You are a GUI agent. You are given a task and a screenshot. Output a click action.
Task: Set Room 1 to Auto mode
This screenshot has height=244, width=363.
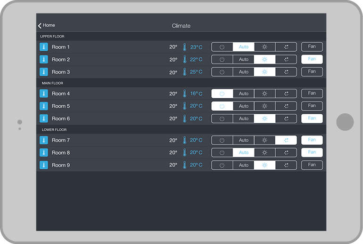coord(243,47)
